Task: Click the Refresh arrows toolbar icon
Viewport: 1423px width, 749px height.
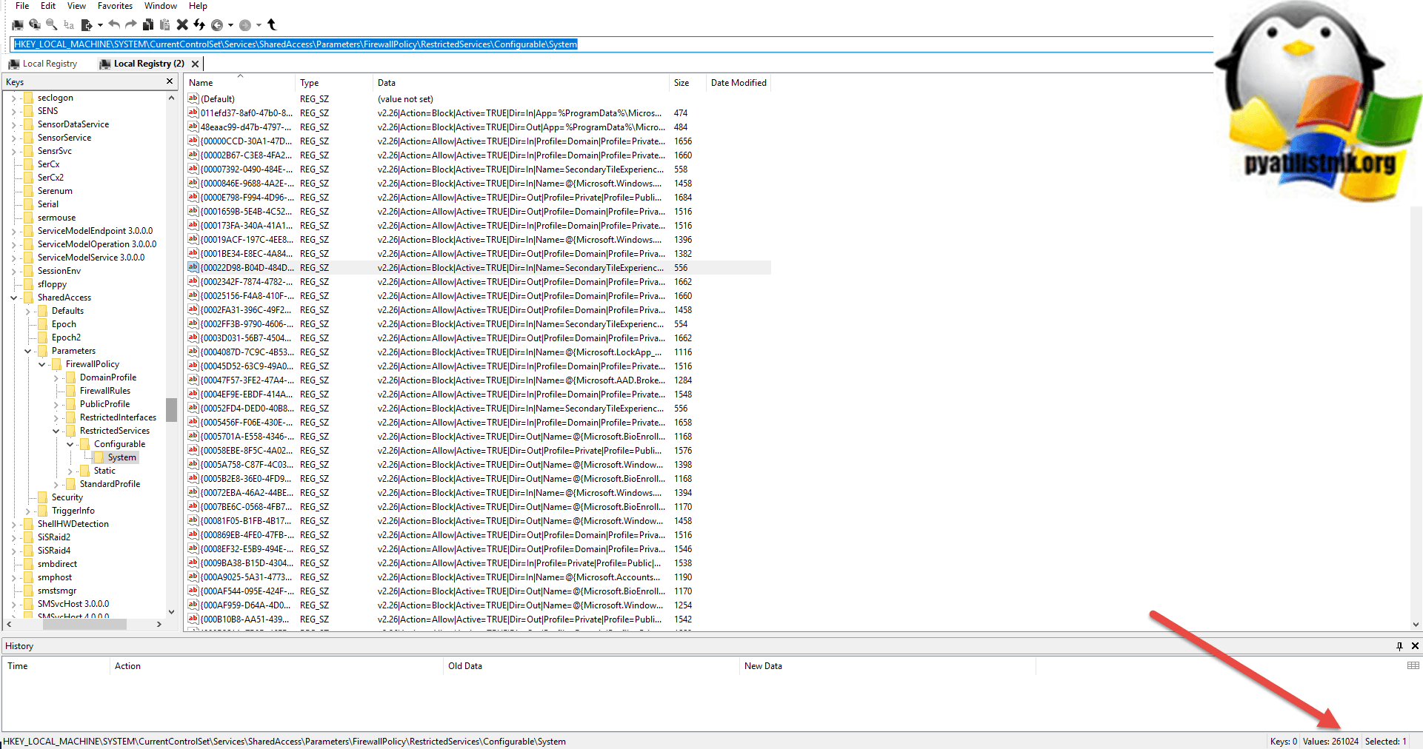Action: click(x=199, y=25)
